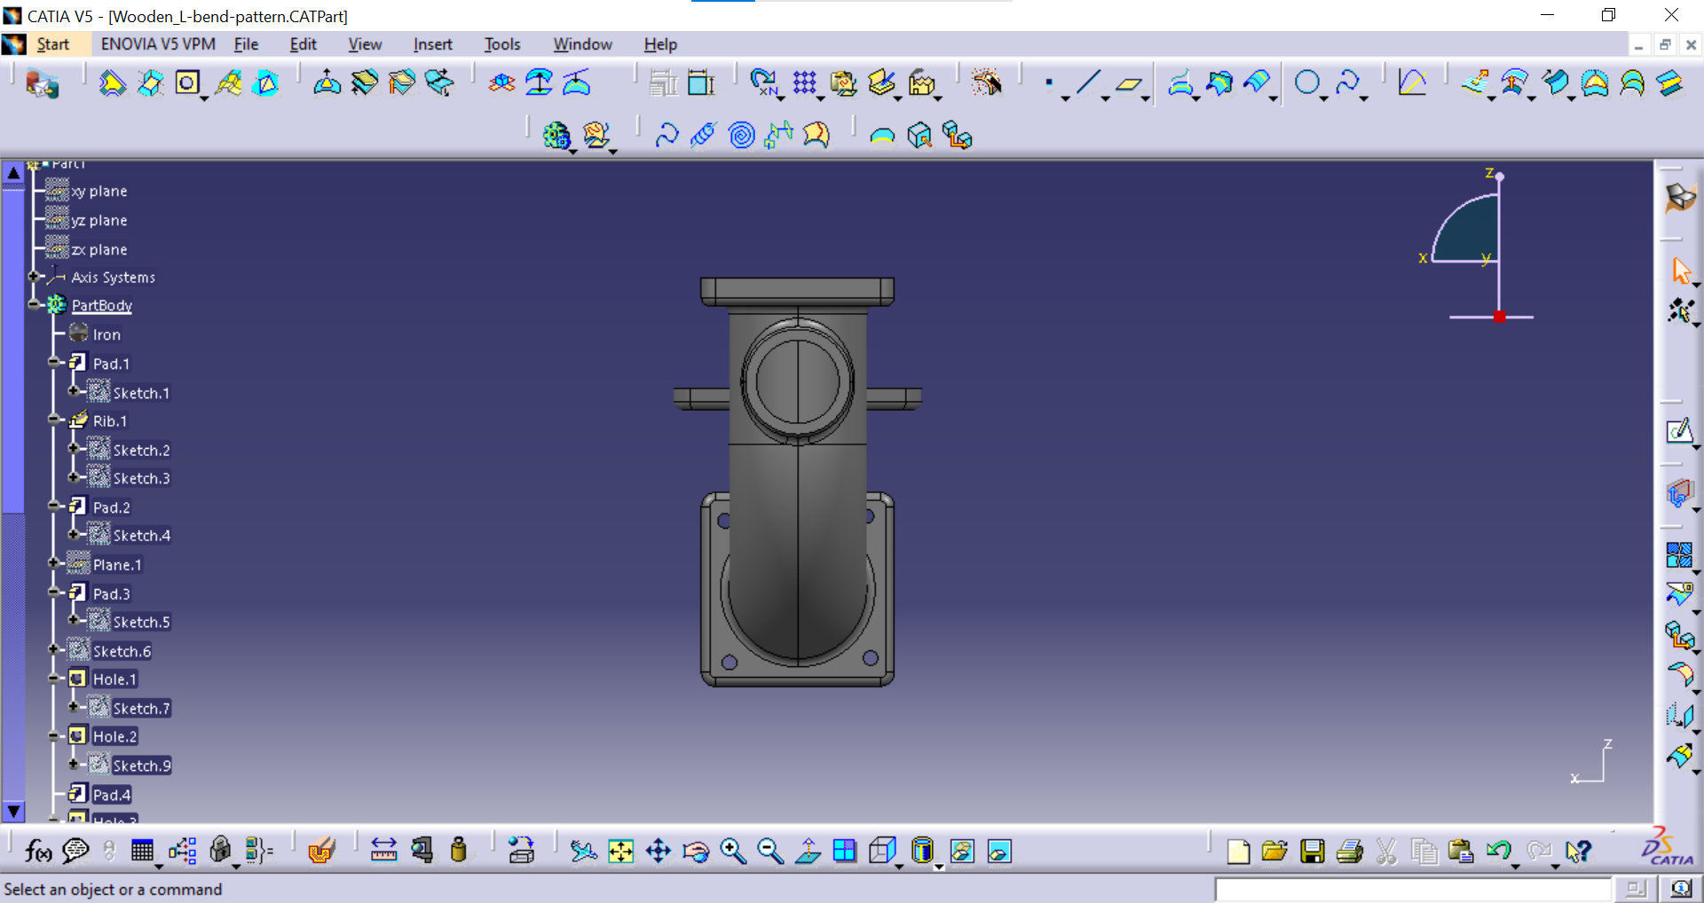Click the Save floppy disk icon
The image size is (1704, 903).
click(x=1312, y=852)
